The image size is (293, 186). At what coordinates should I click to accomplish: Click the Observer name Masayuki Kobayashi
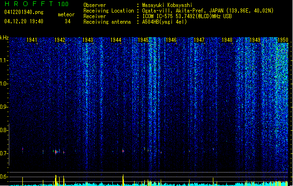pos(167,5)
